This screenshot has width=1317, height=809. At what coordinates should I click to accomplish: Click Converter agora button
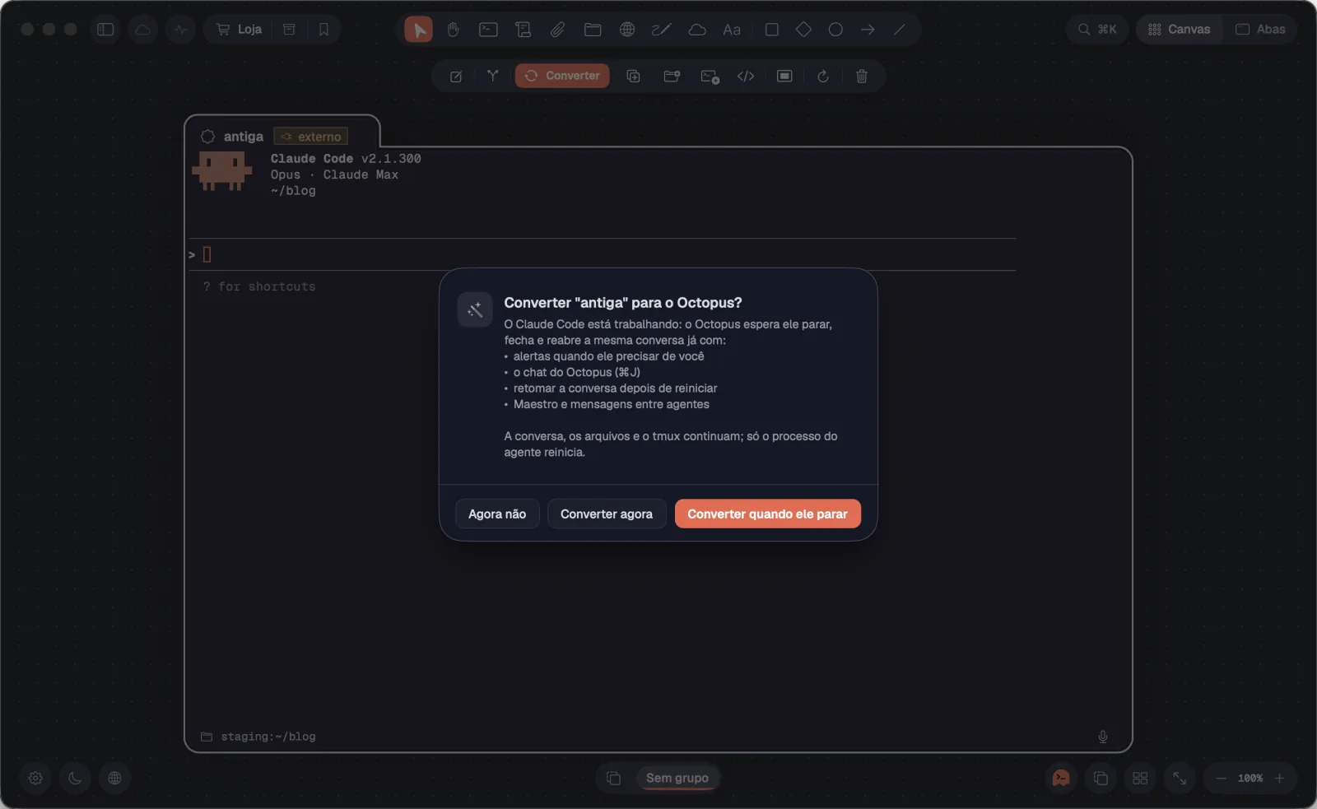click(x=607, y=514)
